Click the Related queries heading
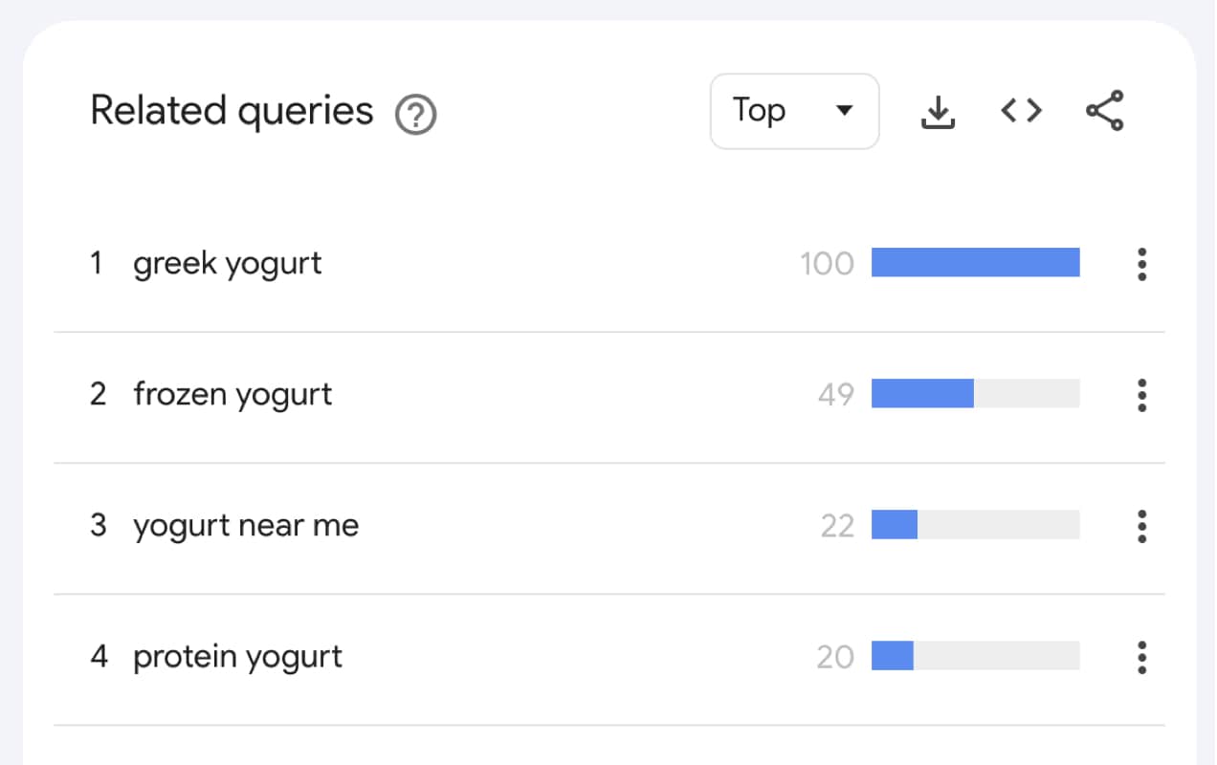Viewport: 1217px width, 765px height. tap(231, 112)
